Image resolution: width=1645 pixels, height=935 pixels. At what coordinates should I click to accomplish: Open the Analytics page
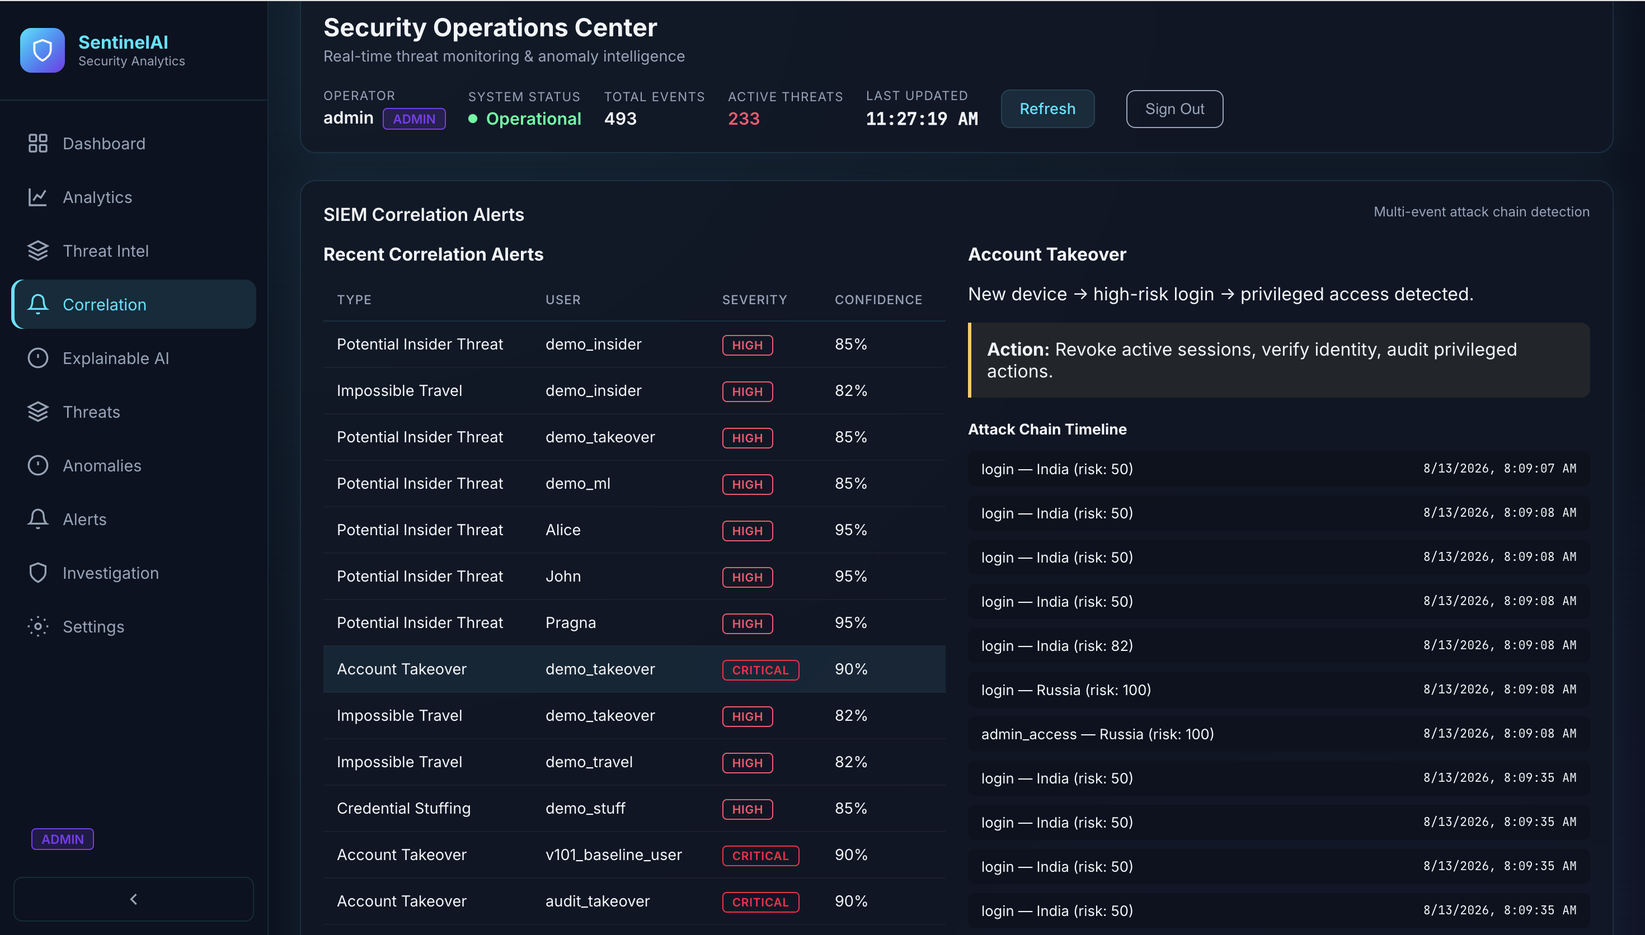point(134,197)
